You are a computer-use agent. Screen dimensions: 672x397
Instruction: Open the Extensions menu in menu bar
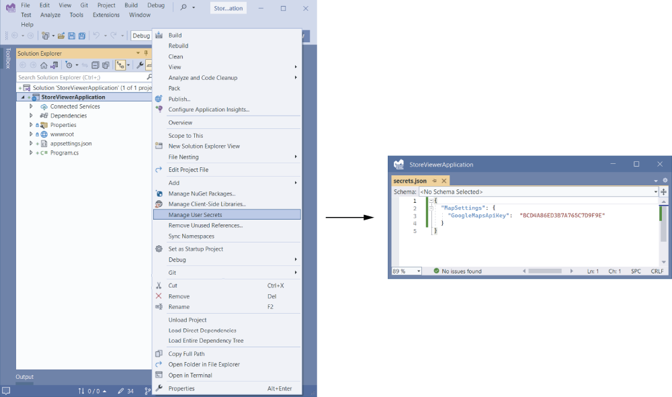point(106,15)
